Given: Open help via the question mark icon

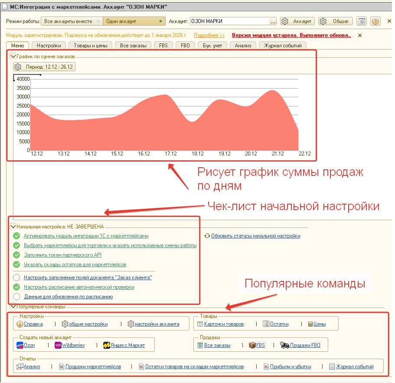Looking at the screenshot, I should click(375, 21).
